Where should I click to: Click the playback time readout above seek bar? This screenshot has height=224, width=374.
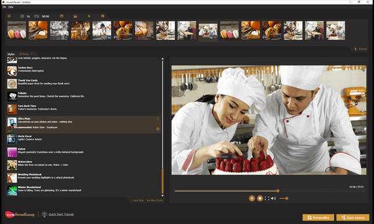(x=357, y=187)
